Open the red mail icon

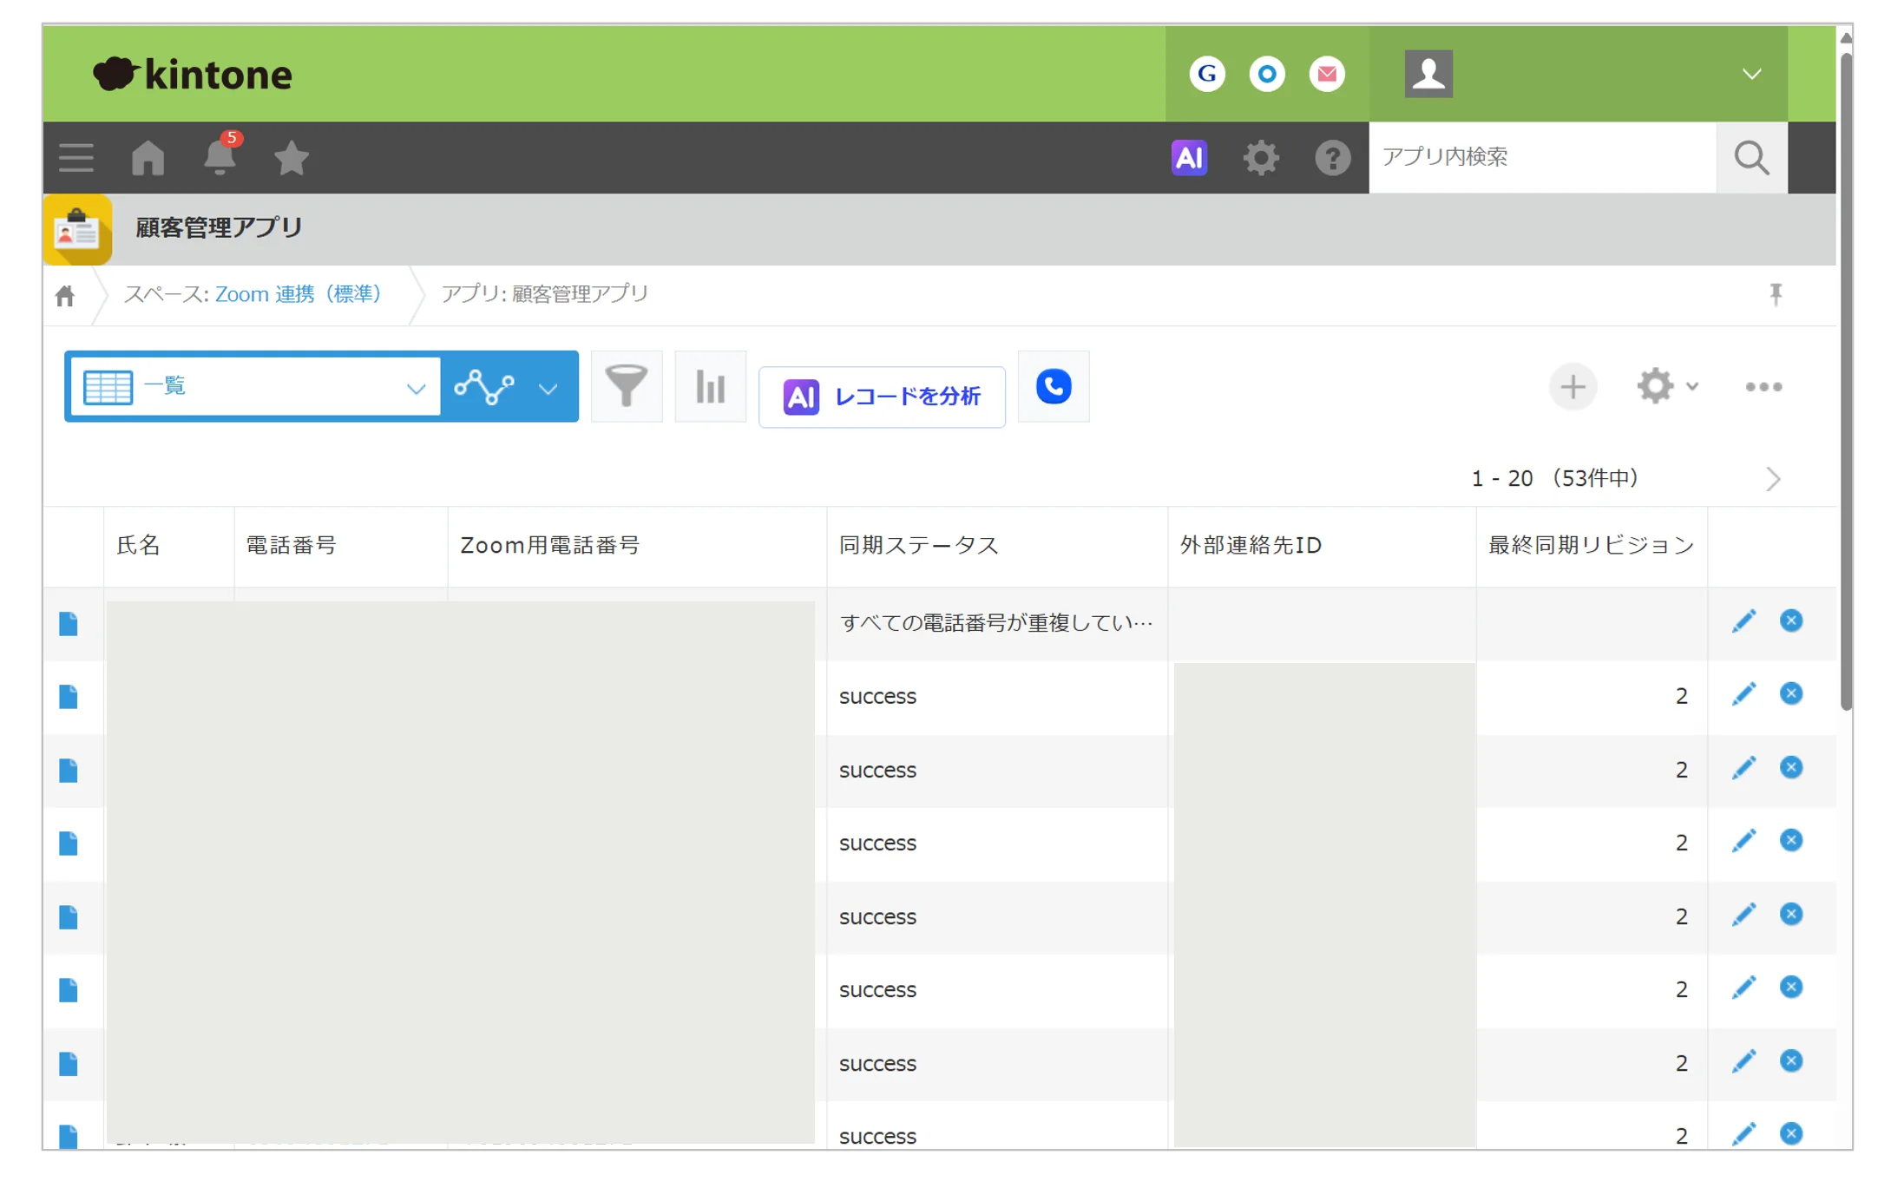[1327, 74]
